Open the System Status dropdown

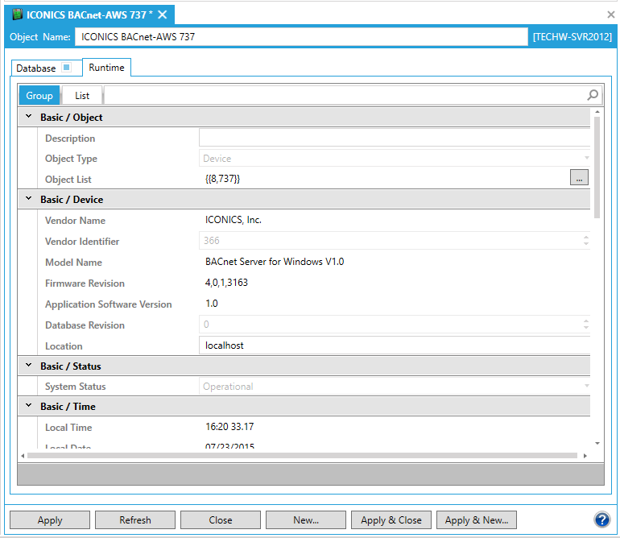[586, 387]
